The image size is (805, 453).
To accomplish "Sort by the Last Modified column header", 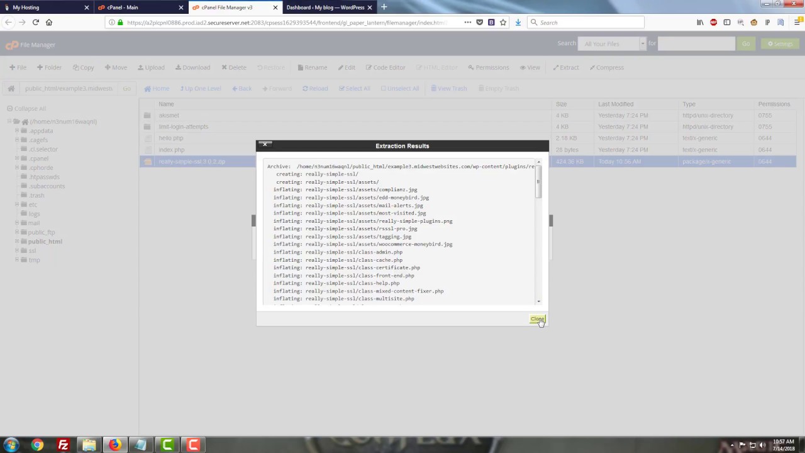I will pos(616,104).
